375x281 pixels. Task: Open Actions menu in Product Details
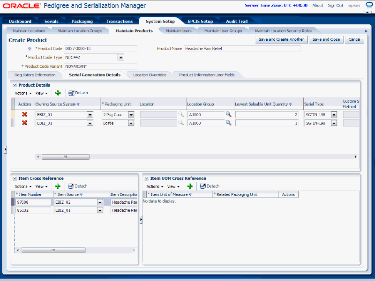pos(23,93)
